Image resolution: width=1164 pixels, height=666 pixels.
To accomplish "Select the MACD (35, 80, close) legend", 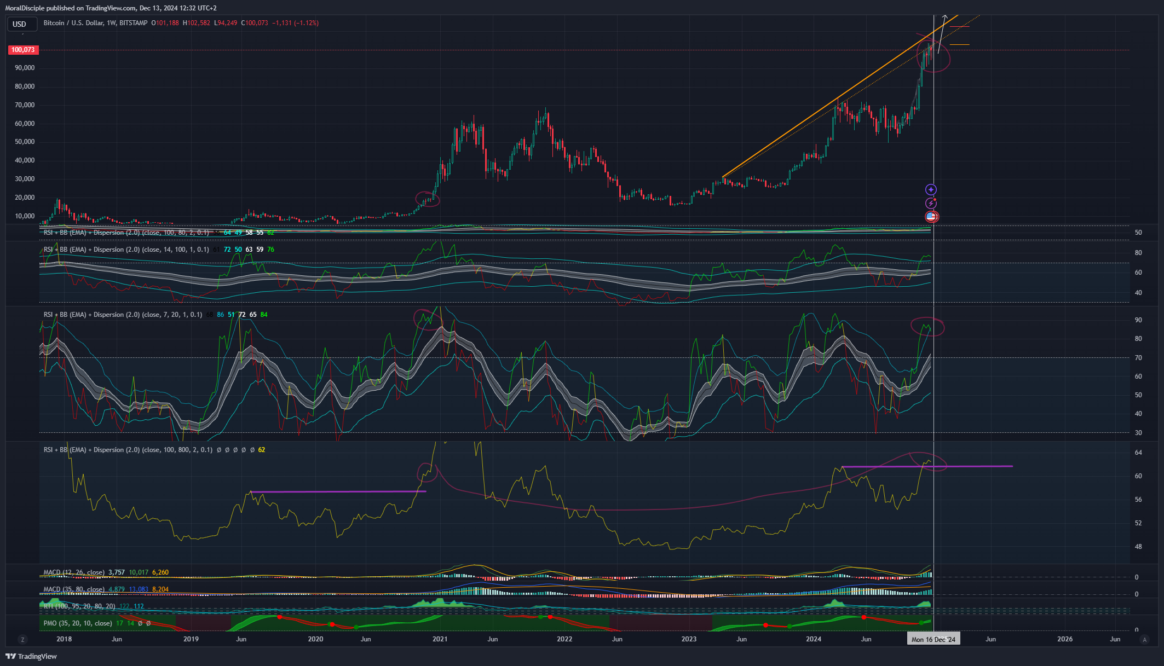I will point(74,589).
